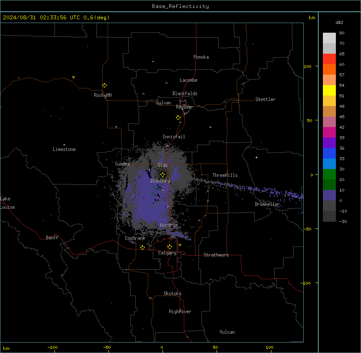Click the purple 10 dBZ color swatch
The width and height of the screenshot is (361, 353).
(x=329, y=195)
